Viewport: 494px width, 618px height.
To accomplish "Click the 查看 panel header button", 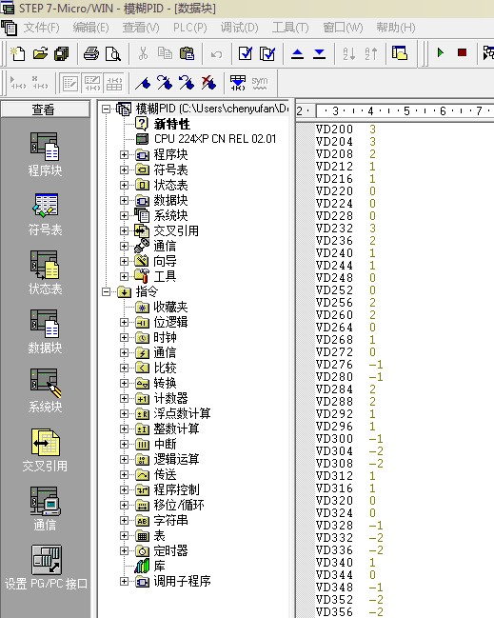I will [x=45, y=110].
